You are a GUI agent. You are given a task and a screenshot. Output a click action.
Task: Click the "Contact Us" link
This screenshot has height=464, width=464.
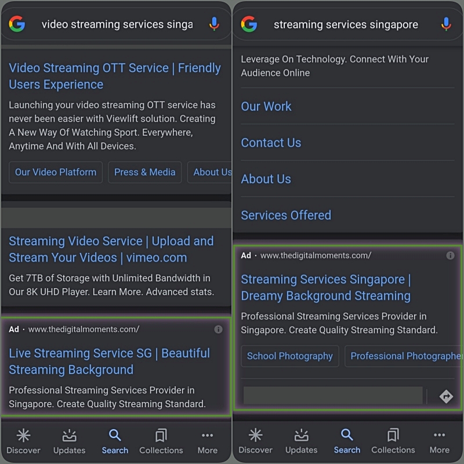click(271, 143)
